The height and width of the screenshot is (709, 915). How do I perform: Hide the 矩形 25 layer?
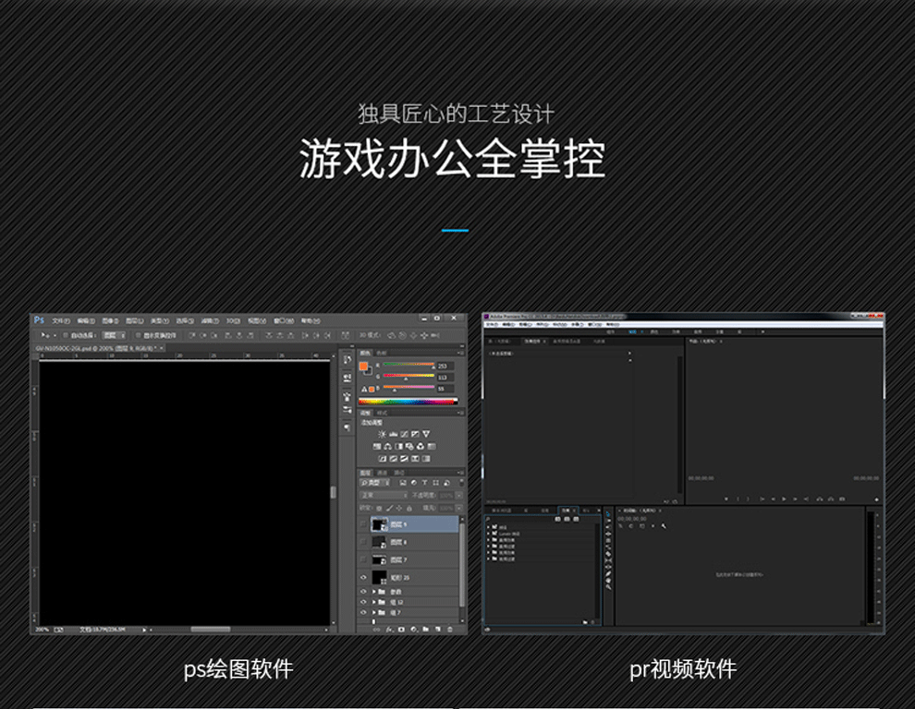(363, 577)
